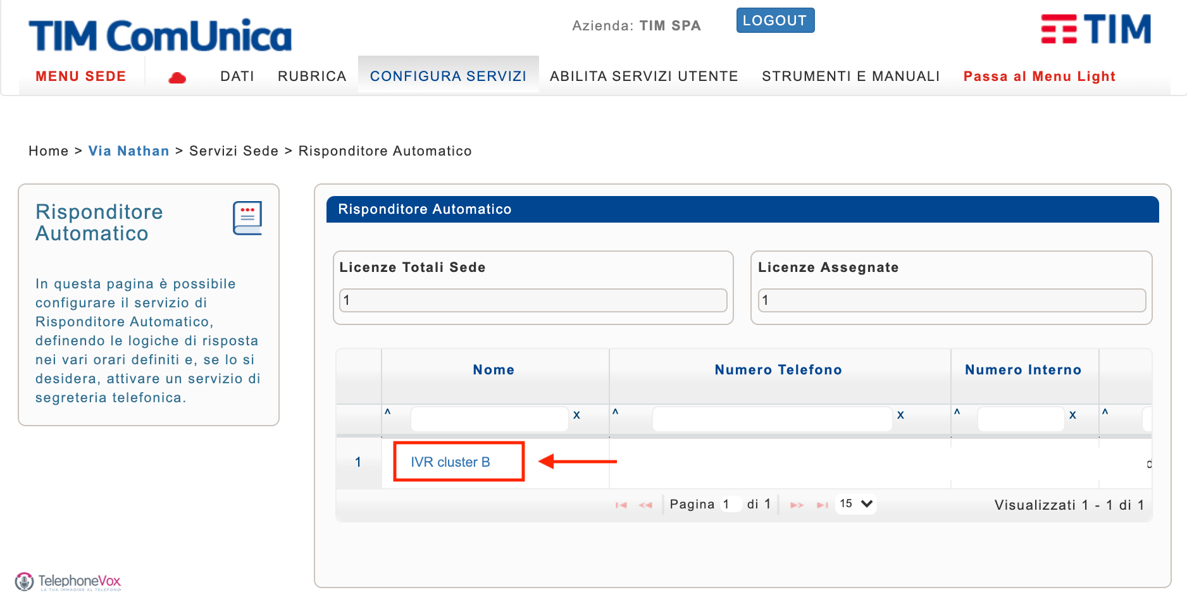1187x597 pixels.
Task: Open the Numero Interno filter operator caret
Action: [957, 412]
